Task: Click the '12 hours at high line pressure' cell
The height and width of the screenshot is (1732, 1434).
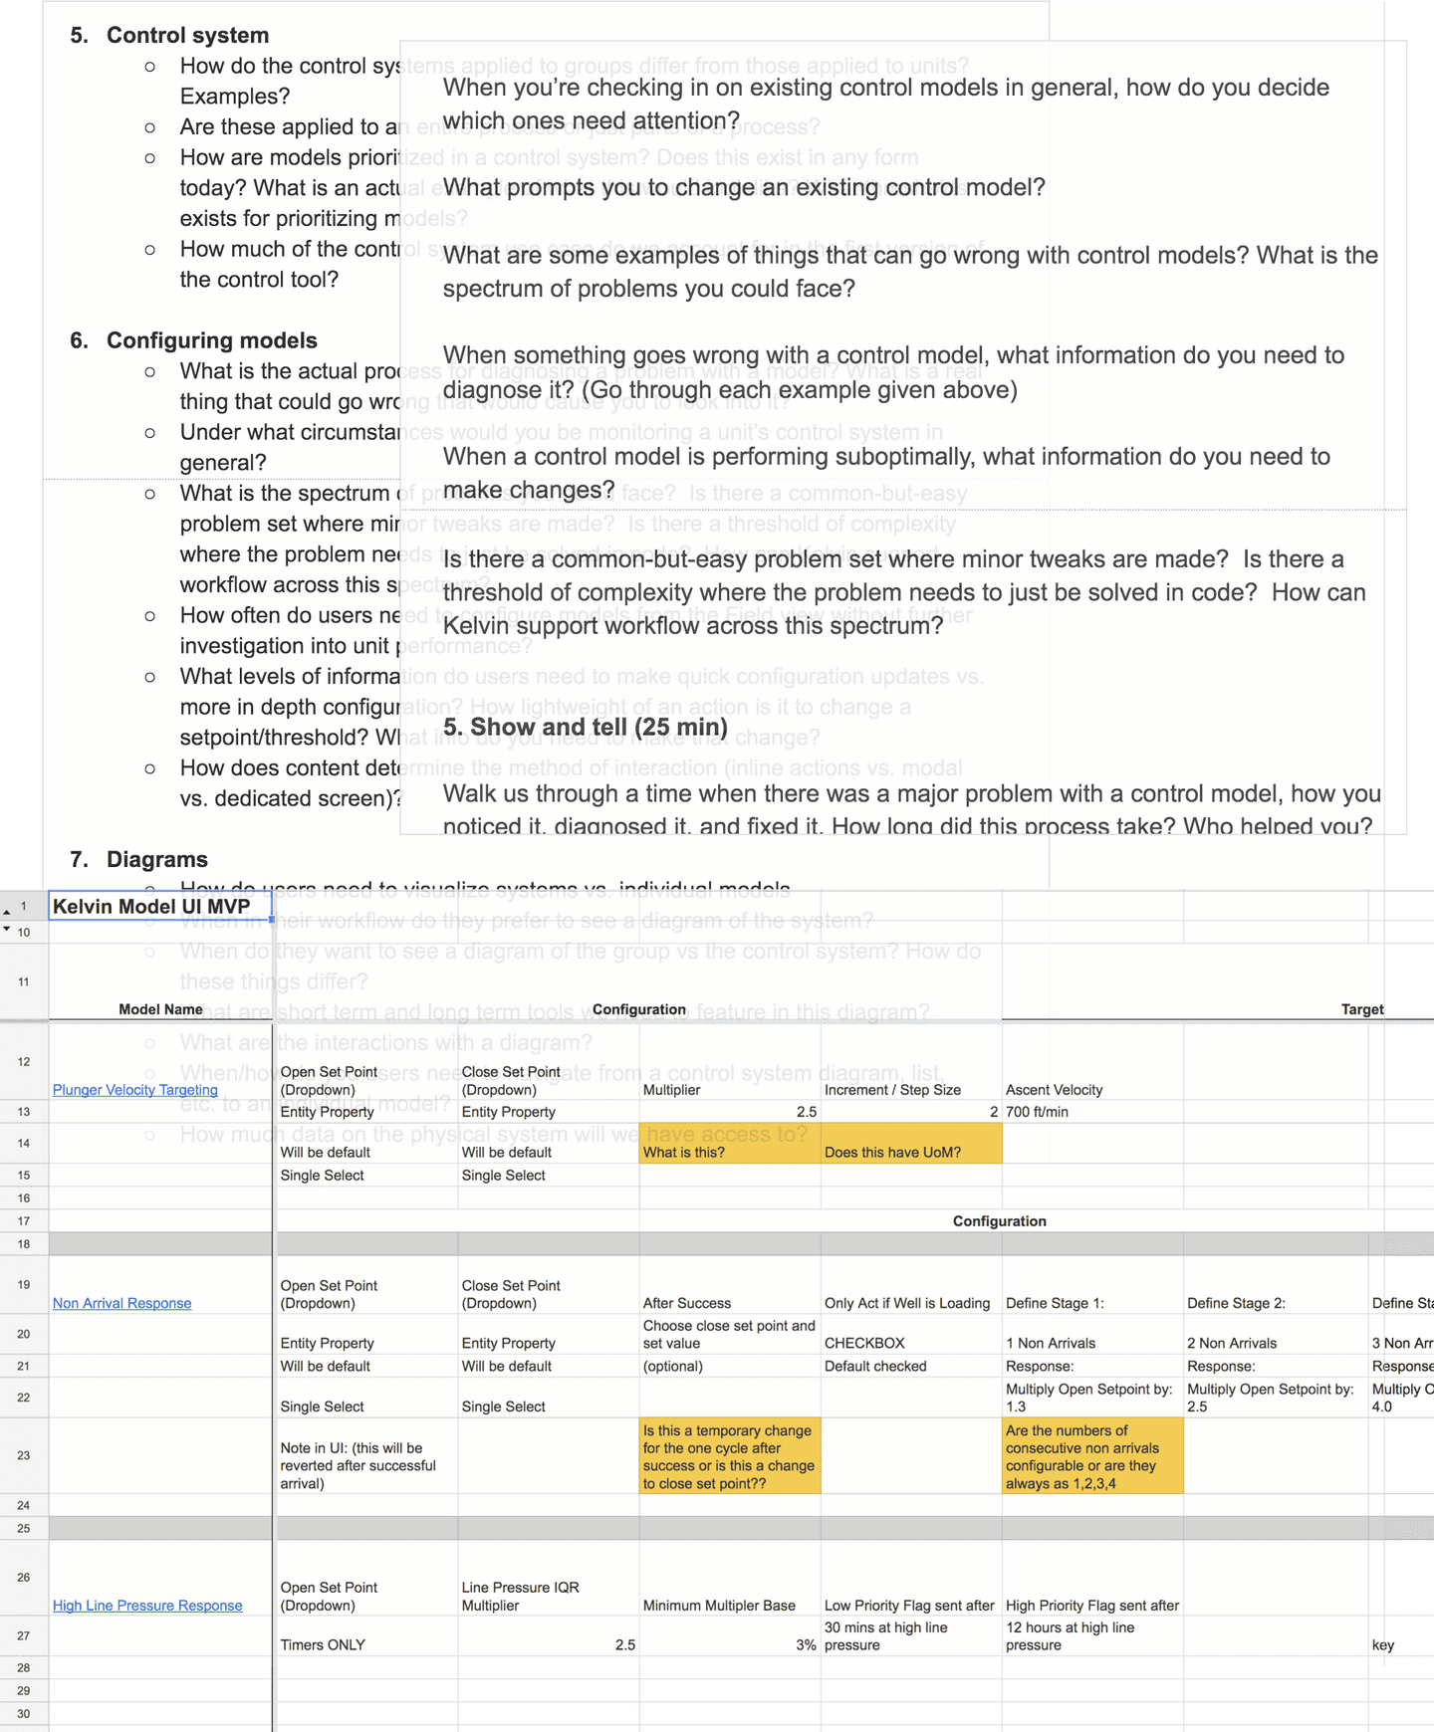Action: click(1092, 1636)
